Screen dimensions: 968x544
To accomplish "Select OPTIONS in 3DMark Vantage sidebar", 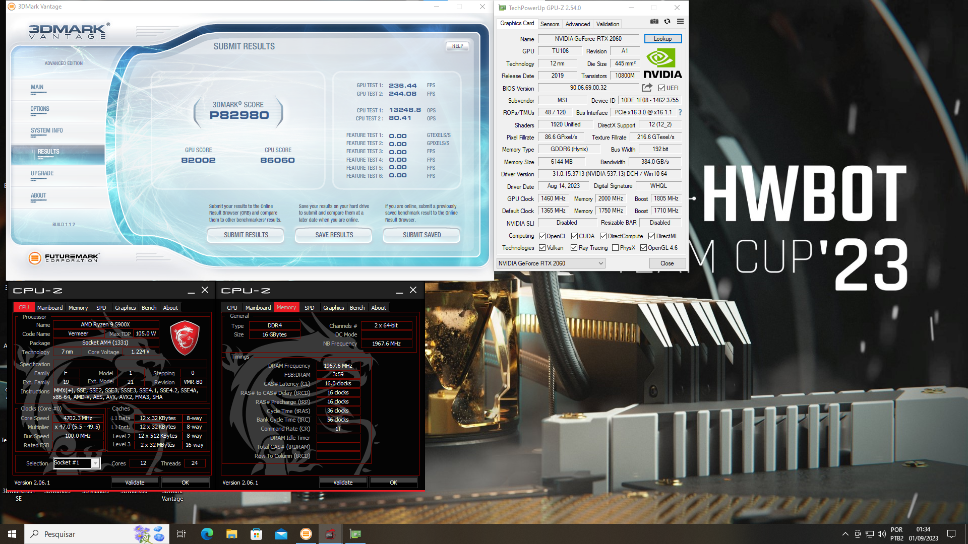I will point(40,109).
